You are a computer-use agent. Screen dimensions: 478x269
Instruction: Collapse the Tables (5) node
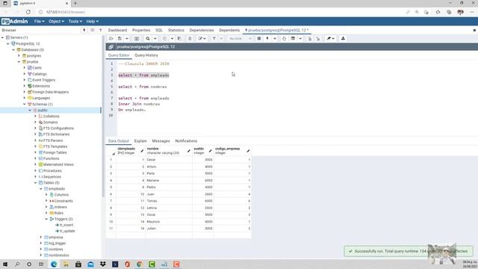[35, 182]
